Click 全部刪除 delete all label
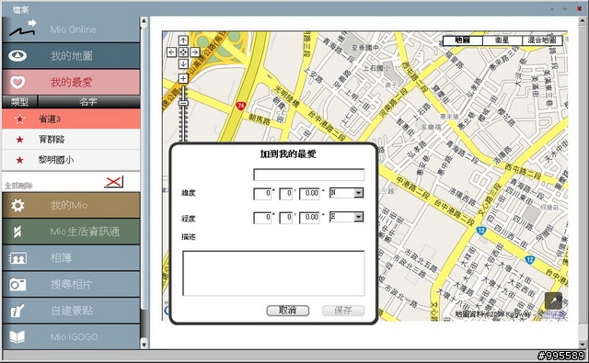589x363 pixels. pyautogui.click(x=18, y=186)
